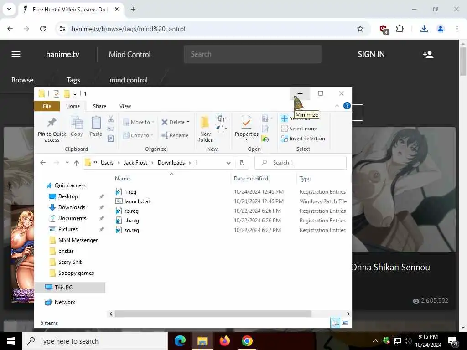This screenshot has width=467, height=350.
Task: Switch to the Share ribbon tab
Action: [99, 106]
